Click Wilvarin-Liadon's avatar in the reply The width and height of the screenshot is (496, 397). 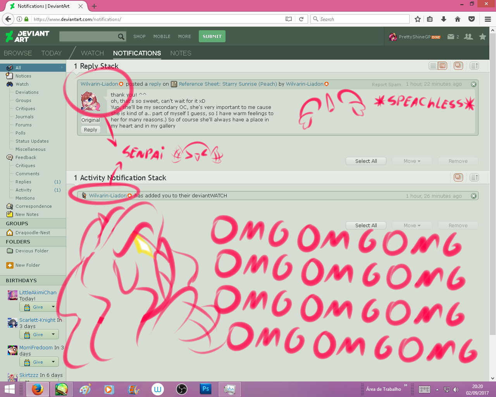(x=91, y=102)
